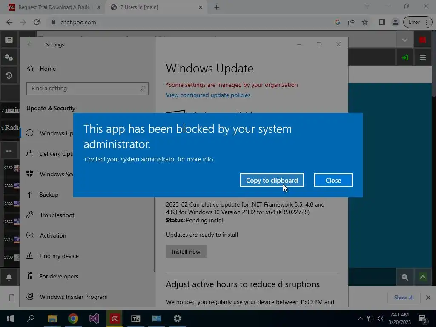Viewport: 436px width, 327px height.
Task: Click the browser back button
Action: point(9,22)
